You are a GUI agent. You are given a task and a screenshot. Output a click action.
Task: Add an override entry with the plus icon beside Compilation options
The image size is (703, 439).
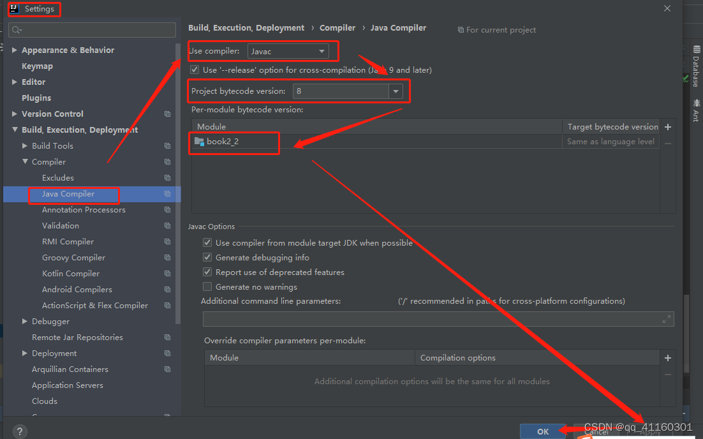(667, 358)
